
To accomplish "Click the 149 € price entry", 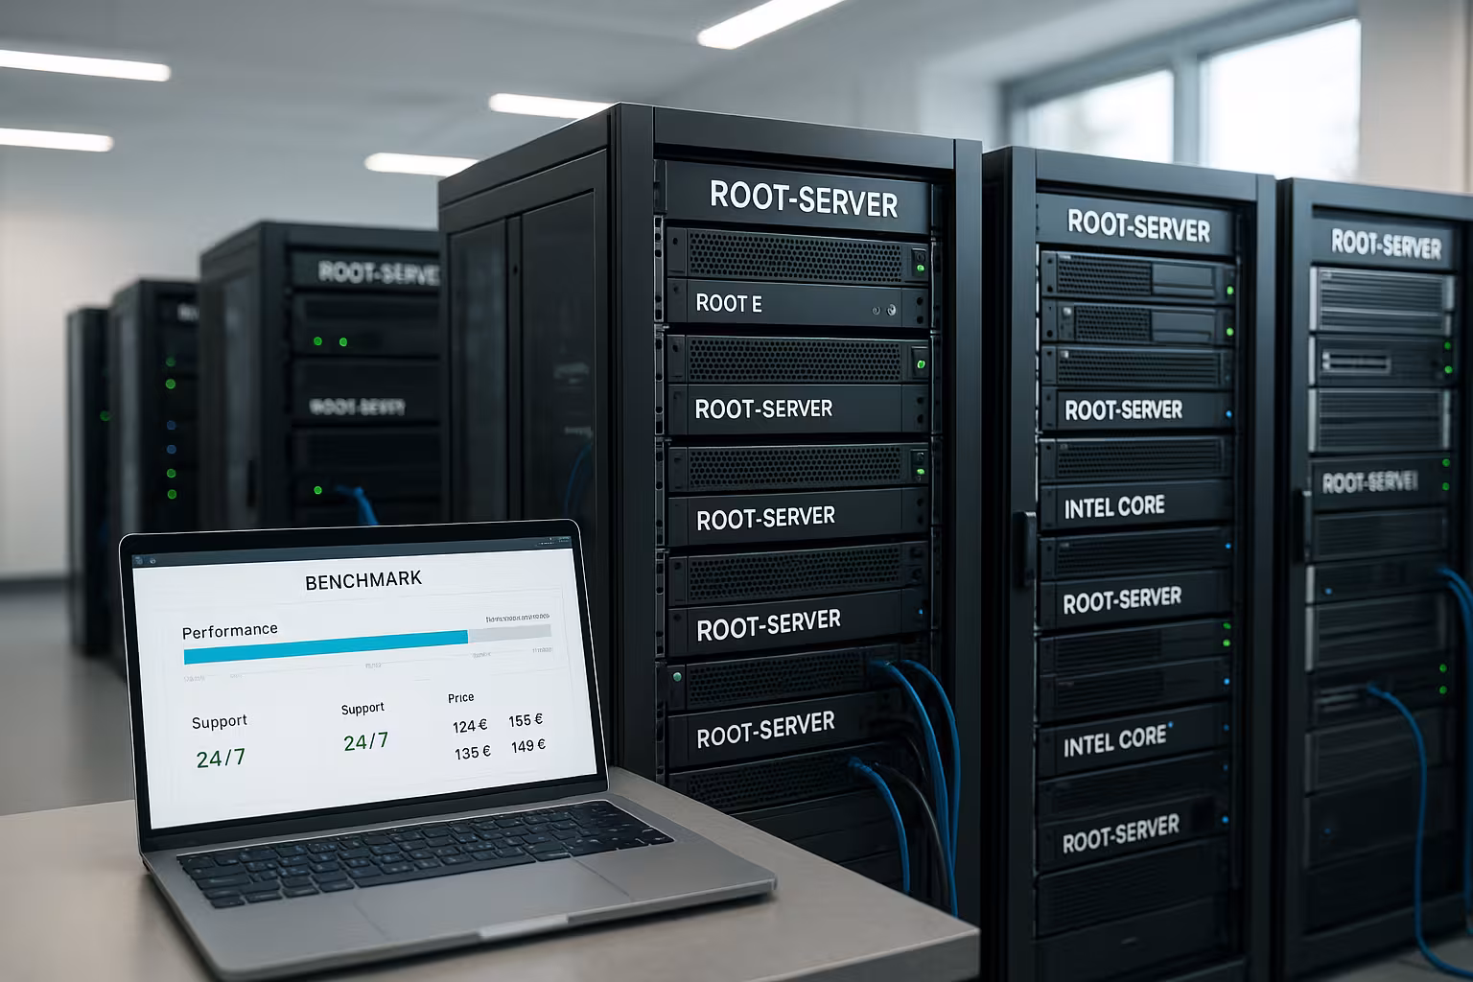I will pos(527,745).
